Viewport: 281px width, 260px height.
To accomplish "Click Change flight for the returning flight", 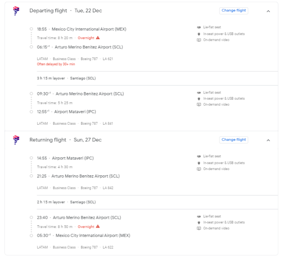I will pos(234,140).
